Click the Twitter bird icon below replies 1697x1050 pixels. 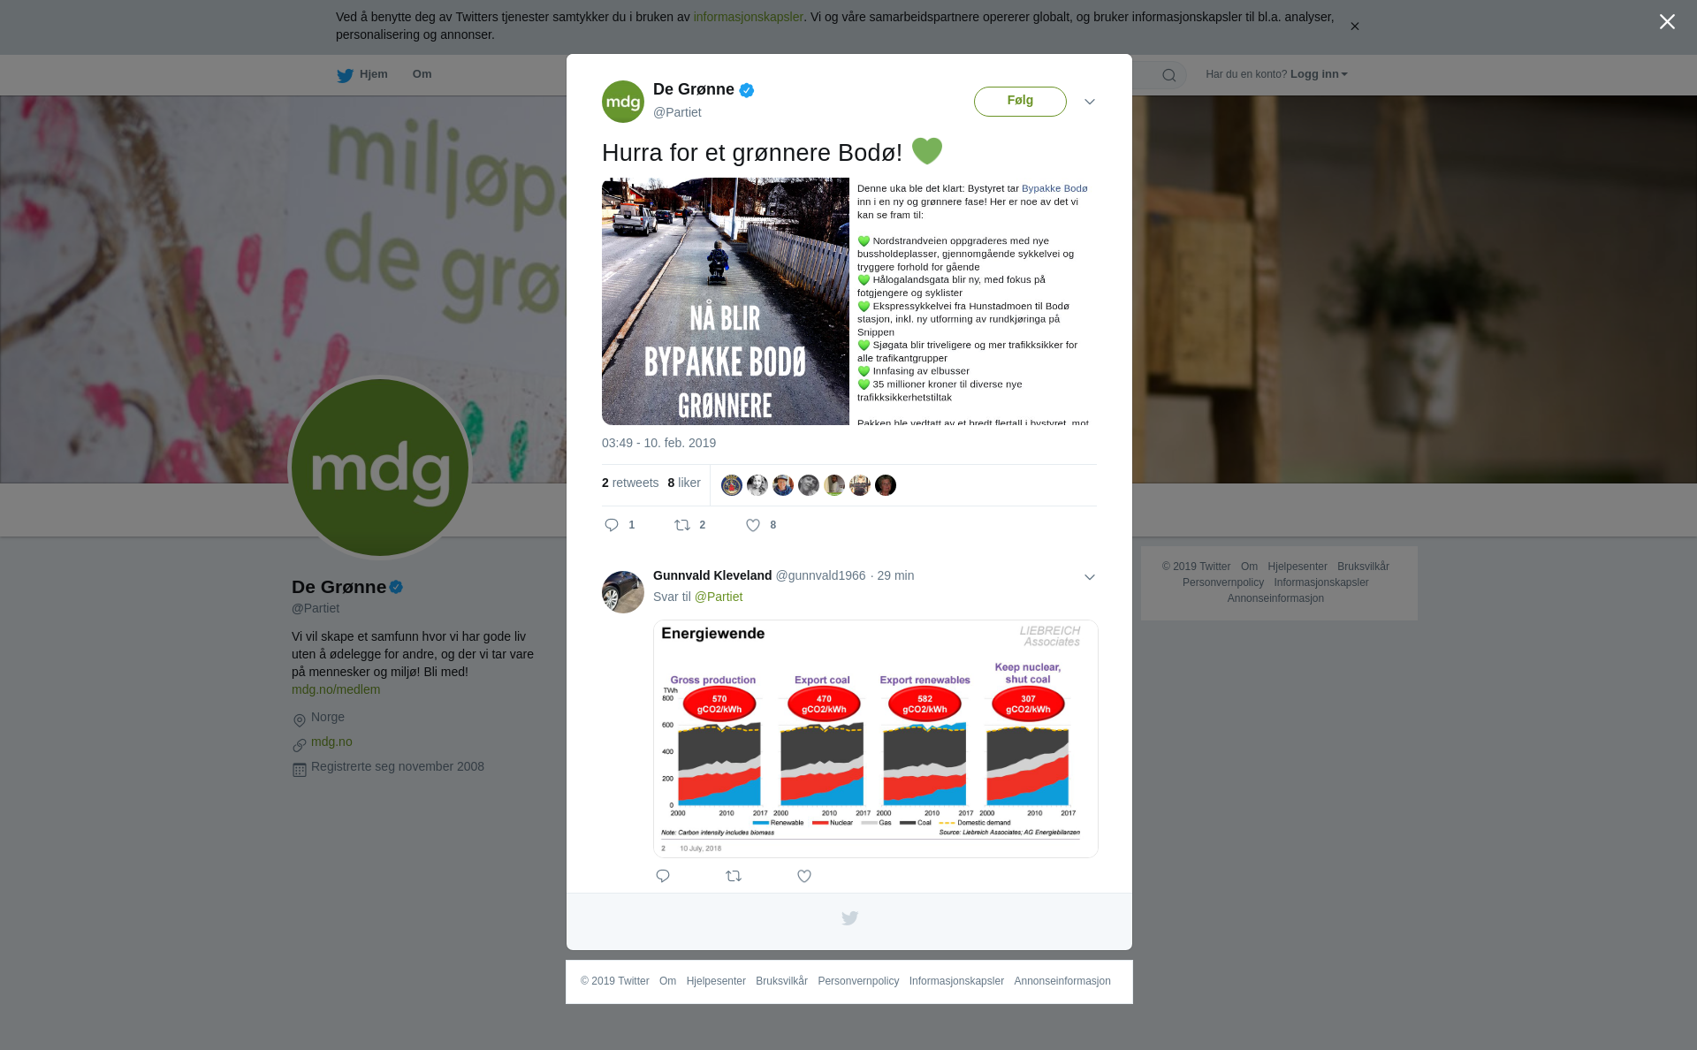849,918
